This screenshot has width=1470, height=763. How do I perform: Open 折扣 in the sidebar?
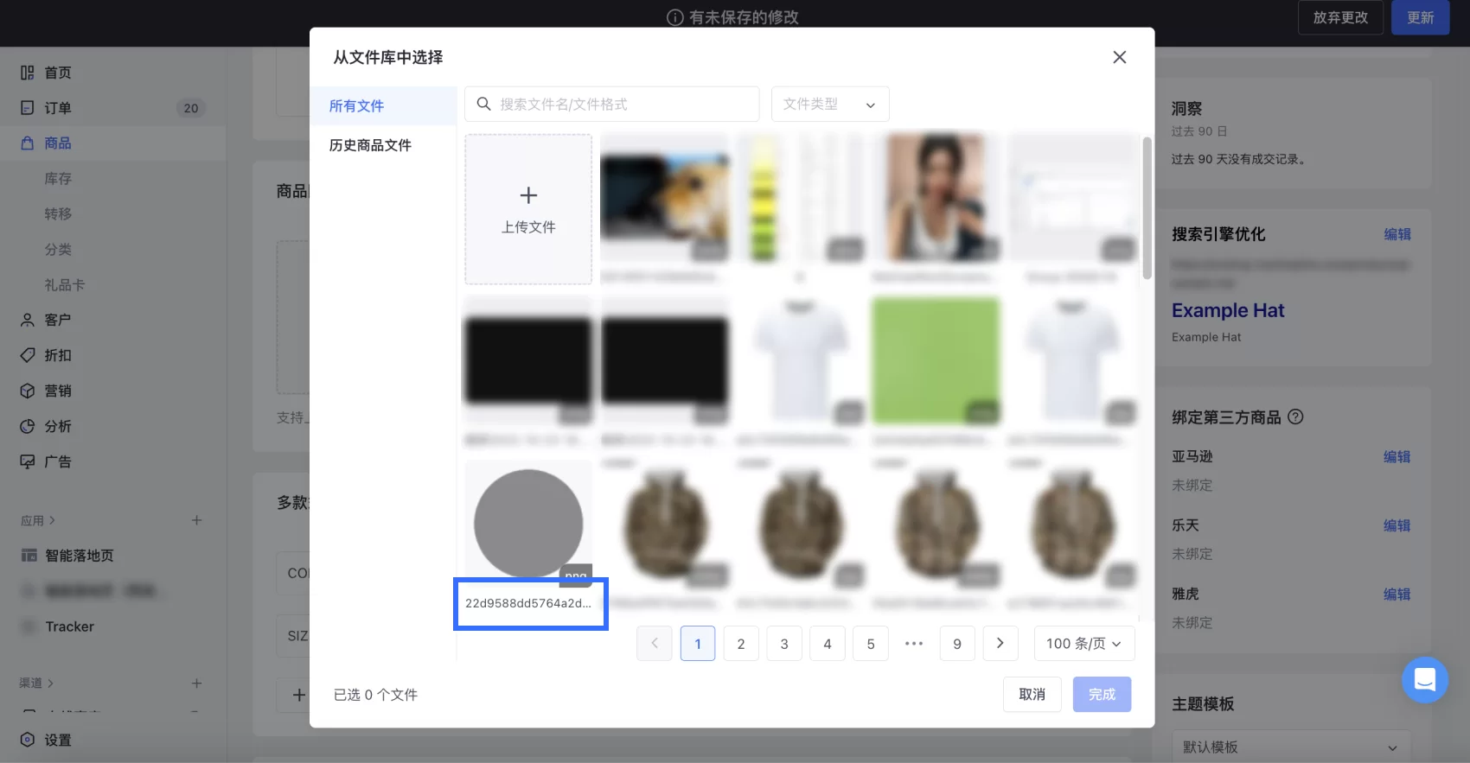(58, 355)
